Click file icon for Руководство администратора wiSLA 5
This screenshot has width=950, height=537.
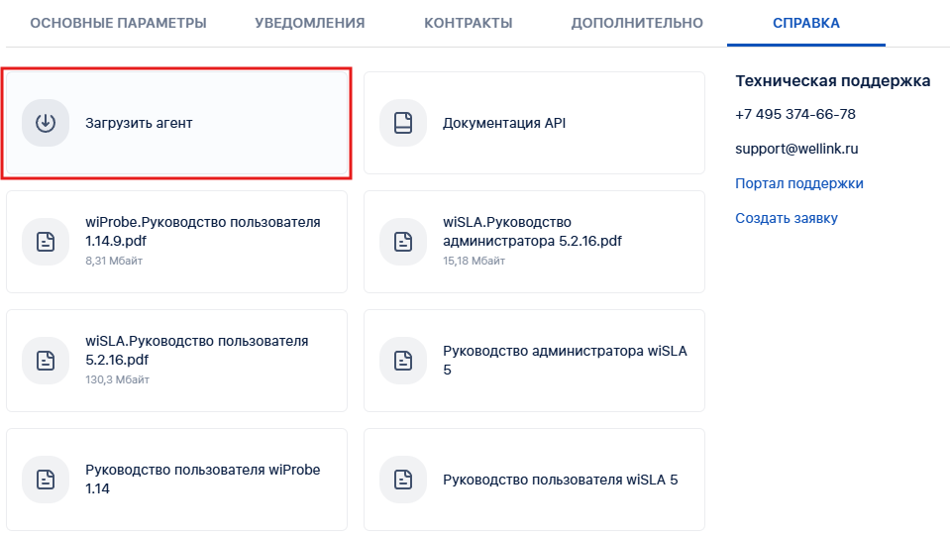point(403,361)
